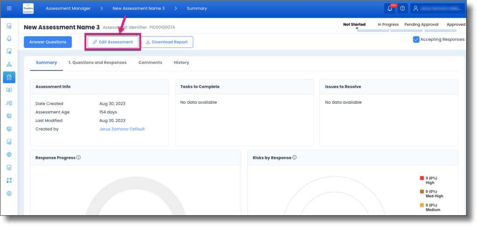Viewport: 477px width, 226px height.
Task: Click the brown Med-High legend swatch
Action: (x=422, y=192)
